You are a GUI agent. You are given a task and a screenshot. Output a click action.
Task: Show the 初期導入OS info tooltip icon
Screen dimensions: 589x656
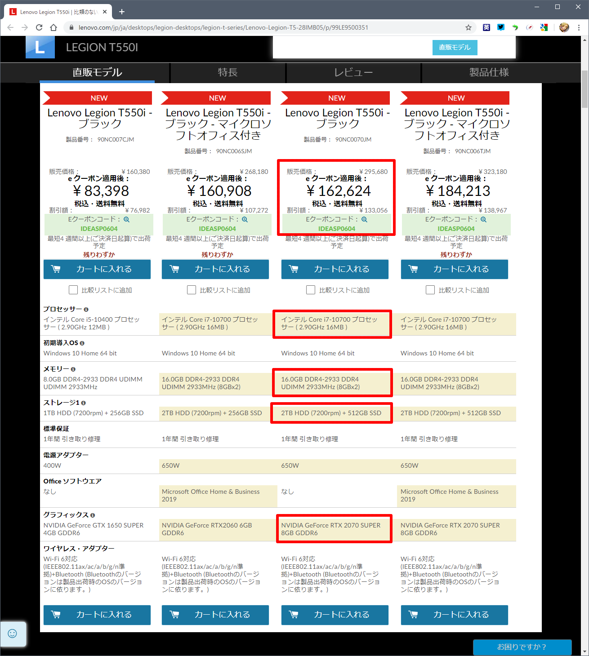click(82, 343)
